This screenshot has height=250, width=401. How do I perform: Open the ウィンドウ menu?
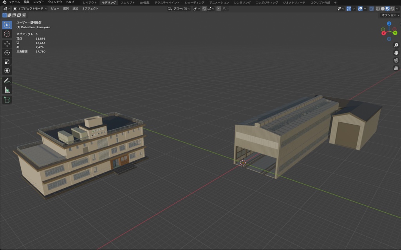(x=55, y=2)
